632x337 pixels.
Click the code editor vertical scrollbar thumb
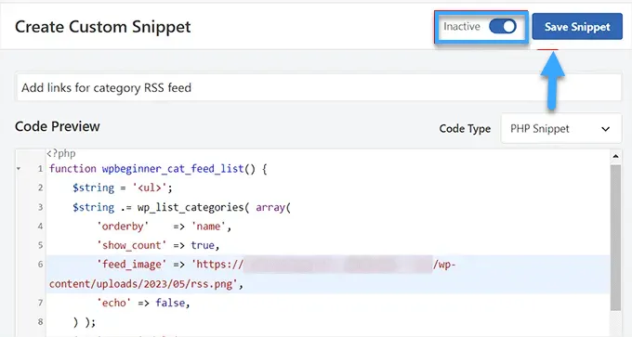pos(615,238)
